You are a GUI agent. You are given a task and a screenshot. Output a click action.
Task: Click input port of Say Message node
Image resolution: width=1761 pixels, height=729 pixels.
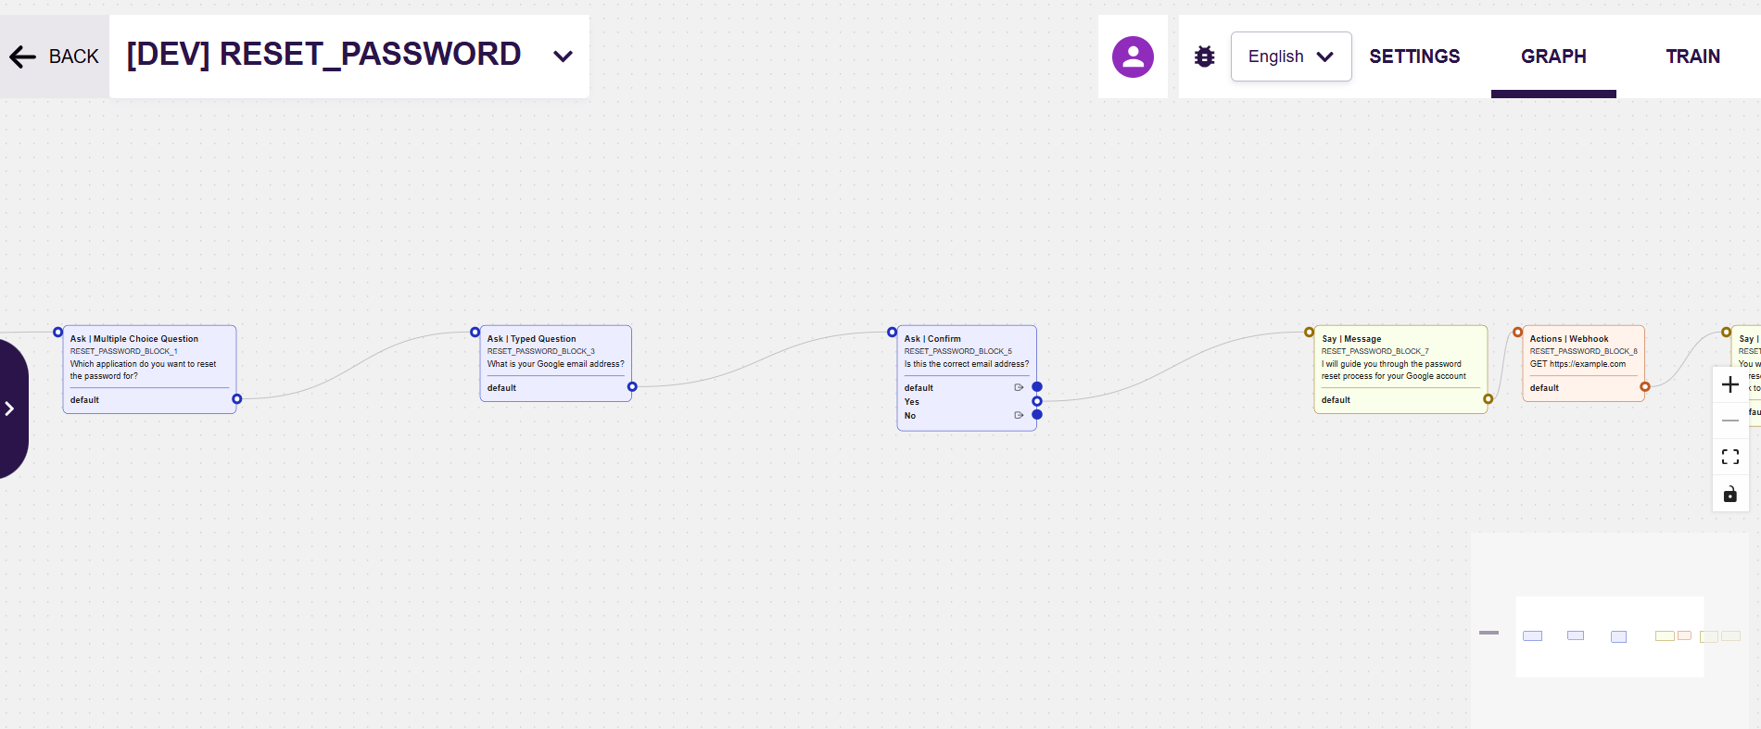click(x=1310, y=332)
